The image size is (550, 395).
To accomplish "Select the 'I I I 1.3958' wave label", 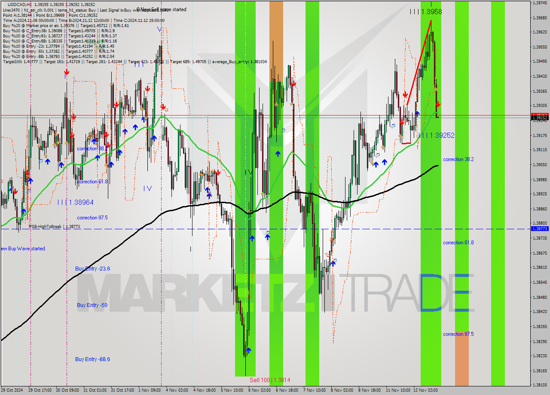I will (x=425, y=12).
